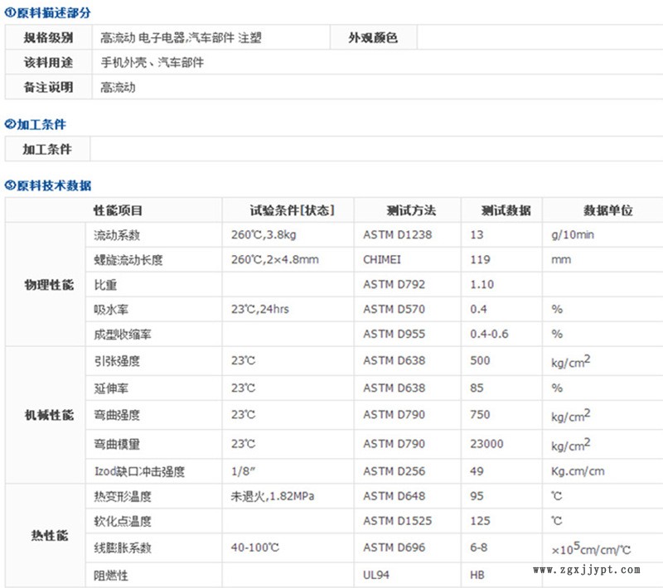Click the empty 外观颜色 value field
Image resolution: width=663 pixels, height=588 pixels.
539,38
